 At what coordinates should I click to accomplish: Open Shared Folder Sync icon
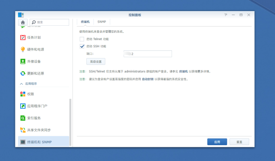click(x=23, y=130)
